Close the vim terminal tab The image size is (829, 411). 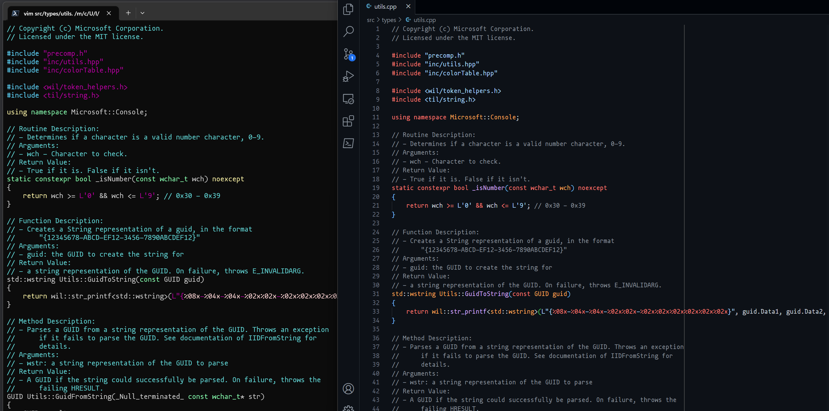coord(109,13)
